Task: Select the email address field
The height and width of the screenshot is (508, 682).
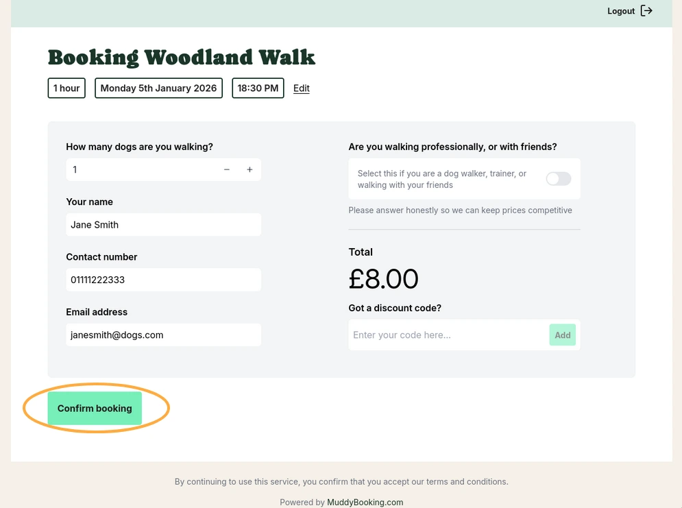Action: [x=163, y=335]
